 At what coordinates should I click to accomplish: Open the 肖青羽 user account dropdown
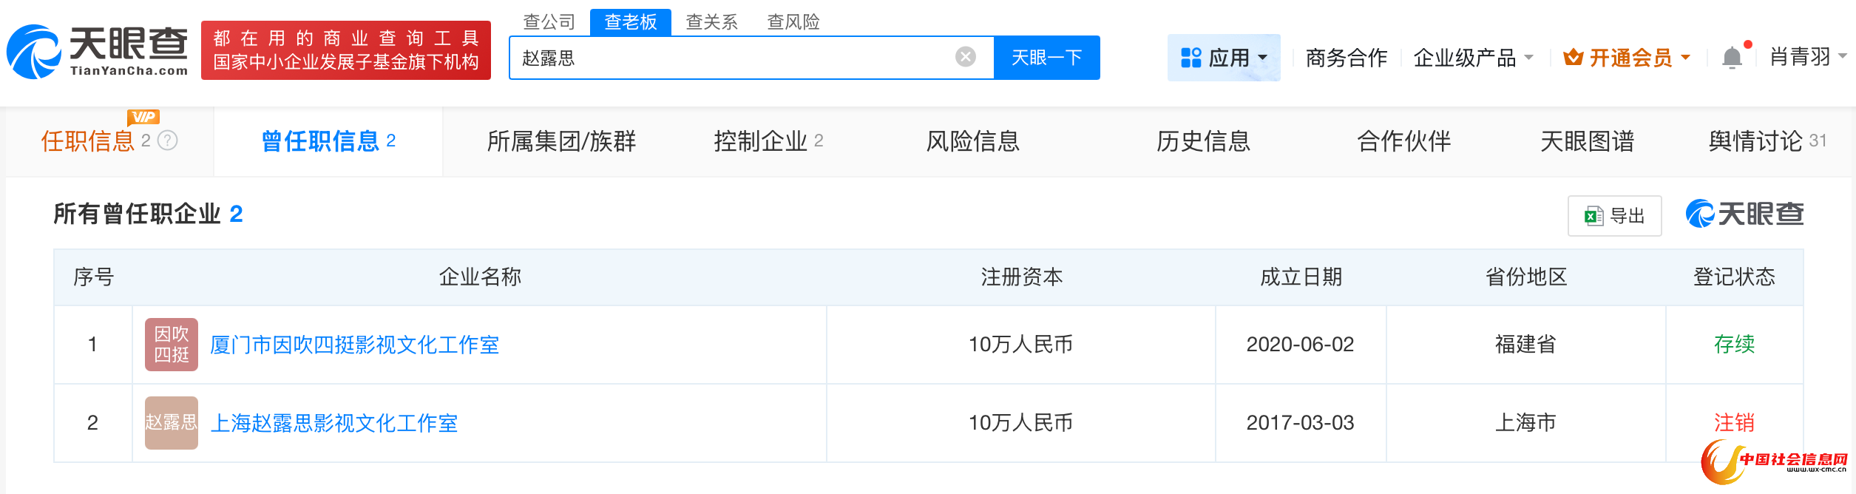1807,57
